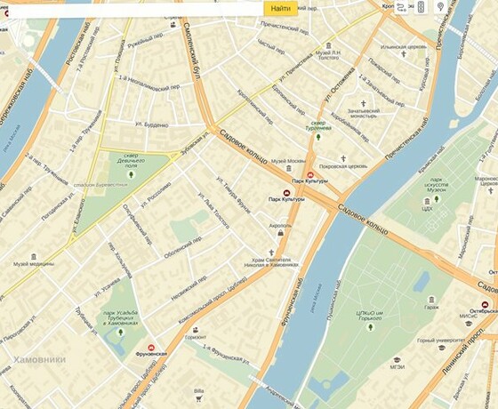Open the route planner icon

(402, 8)
